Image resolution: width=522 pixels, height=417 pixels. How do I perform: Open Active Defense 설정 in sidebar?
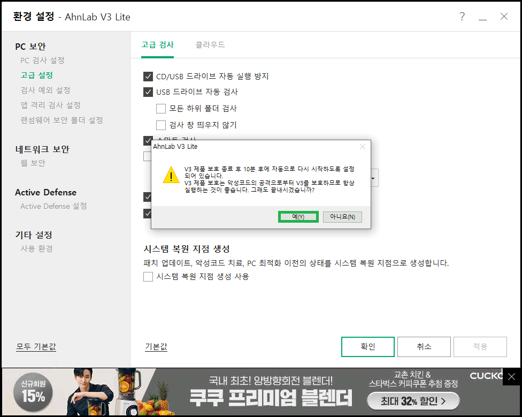[x=53, y=206]
